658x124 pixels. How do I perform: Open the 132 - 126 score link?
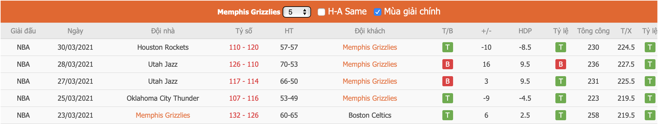tap(244, 115)
